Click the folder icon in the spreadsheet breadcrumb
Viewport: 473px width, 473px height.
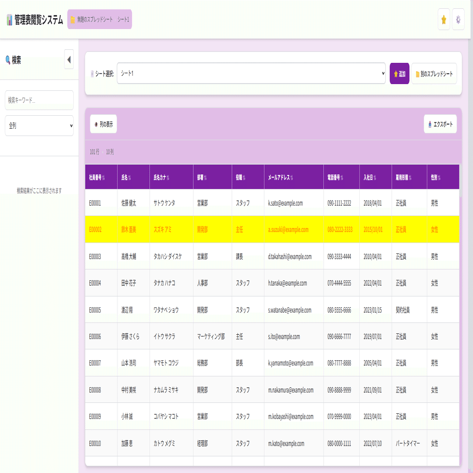click(73, 20)
